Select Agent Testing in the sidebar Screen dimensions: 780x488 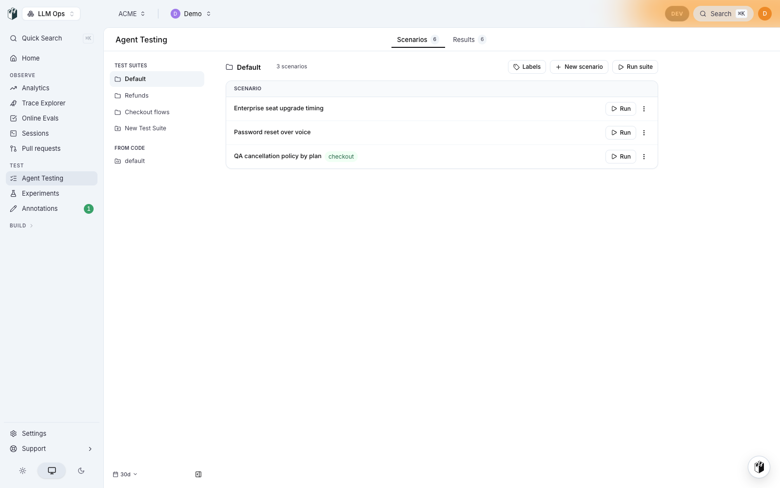52,178
